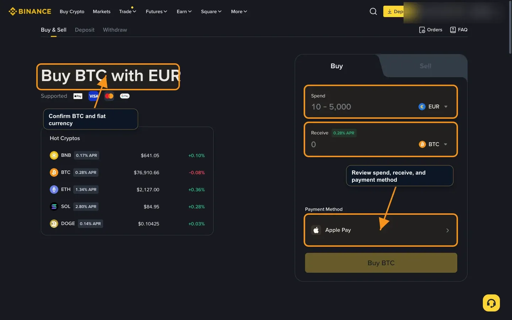512x320 pixels.
Task: Select the Buy tab in the order panel
Action: [x=337, y=66]
